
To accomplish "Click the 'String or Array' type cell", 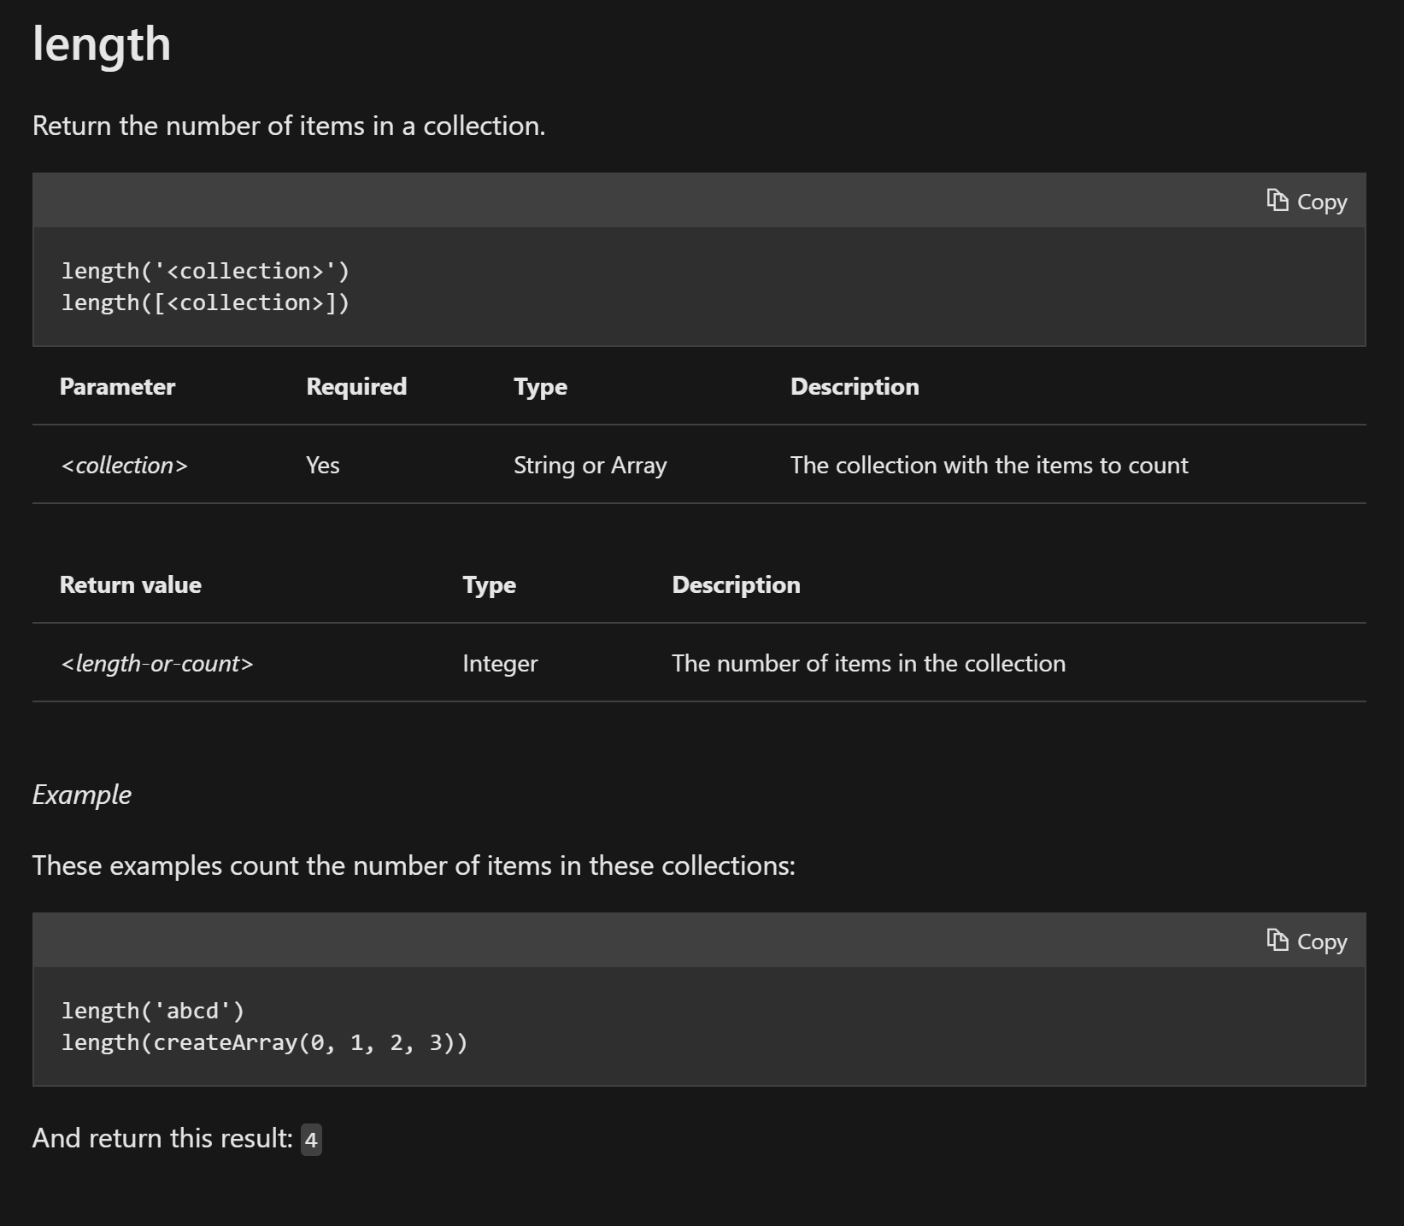I will coord(590,465).
